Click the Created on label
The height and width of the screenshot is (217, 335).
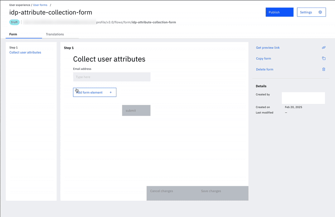coord(263,107)
